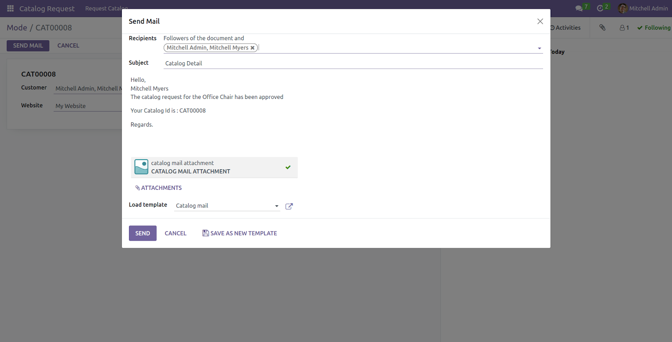The width and height of the screenshot is (672, 342).
Task: Toggle the Following button
Action: [654, 28]
